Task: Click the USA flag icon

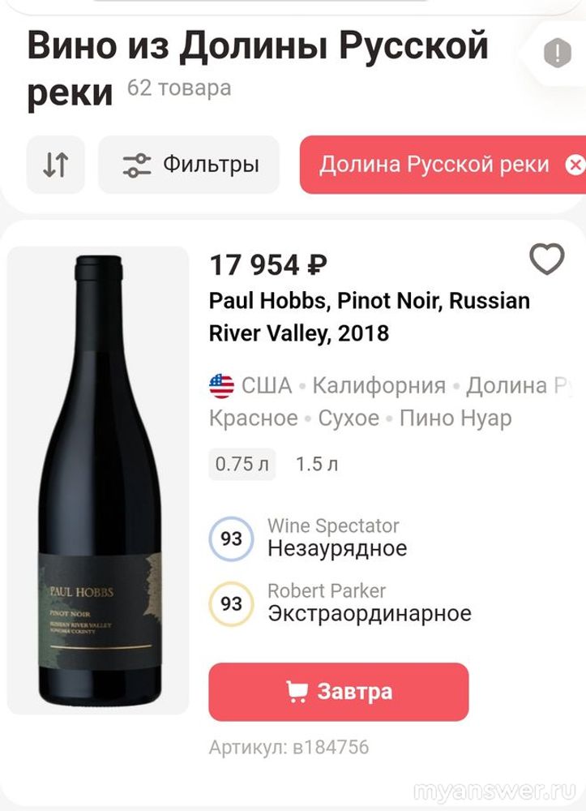Action: point(221,385)
